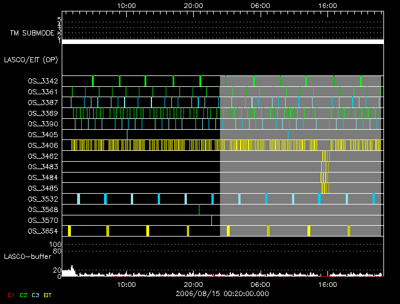Click the green marker in the OS_3568 row
This screenshot has height=304, width=400.
[x=199, y=209]
